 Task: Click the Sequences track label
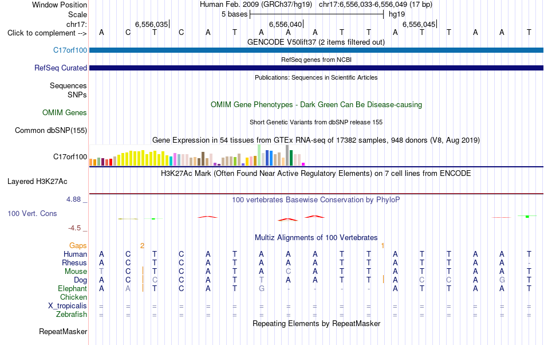point(68,86)
